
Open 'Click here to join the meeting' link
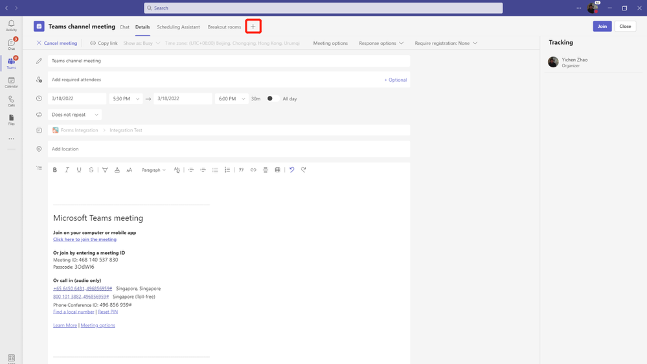tap(85, 240)
